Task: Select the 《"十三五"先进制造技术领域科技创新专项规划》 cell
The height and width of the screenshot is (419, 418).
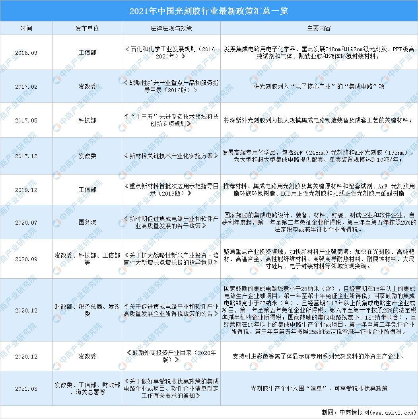Action: point(171,120)
